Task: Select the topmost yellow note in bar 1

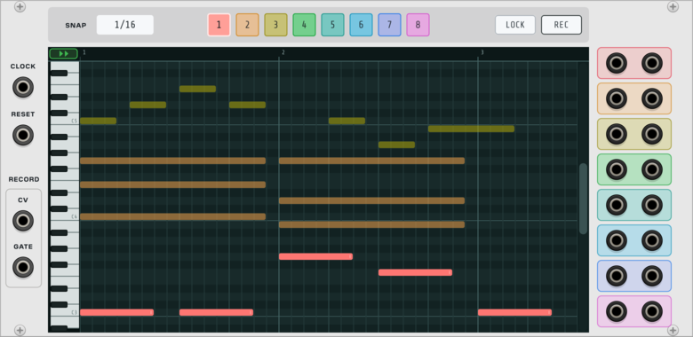Action: click(197, 89)
